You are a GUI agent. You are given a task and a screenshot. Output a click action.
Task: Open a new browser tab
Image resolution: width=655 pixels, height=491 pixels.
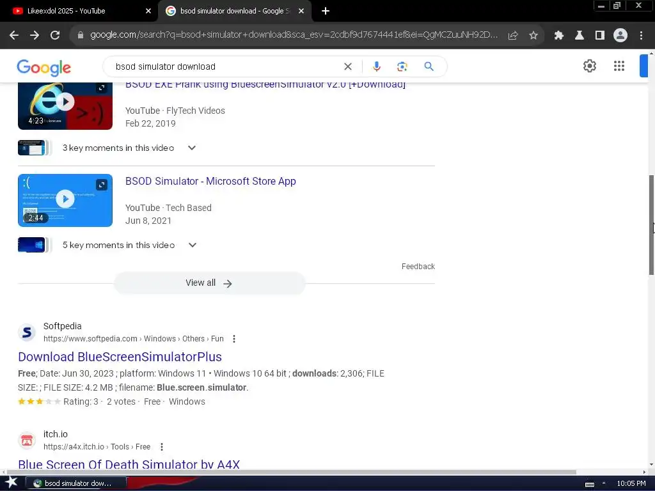326,11
